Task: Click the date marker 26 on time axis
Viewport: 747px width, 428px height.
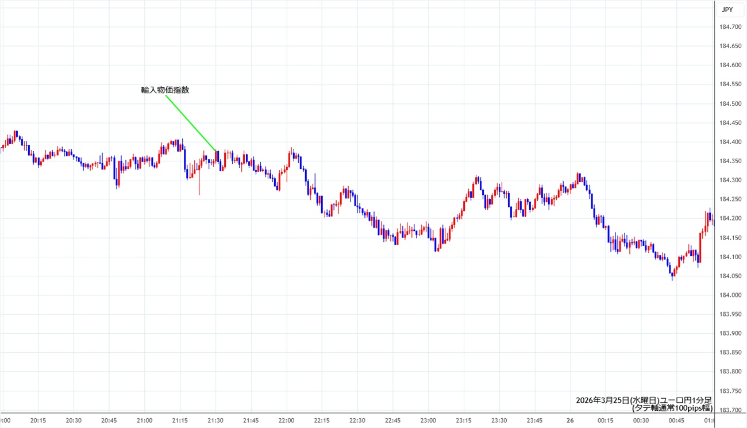Action: 570,421
